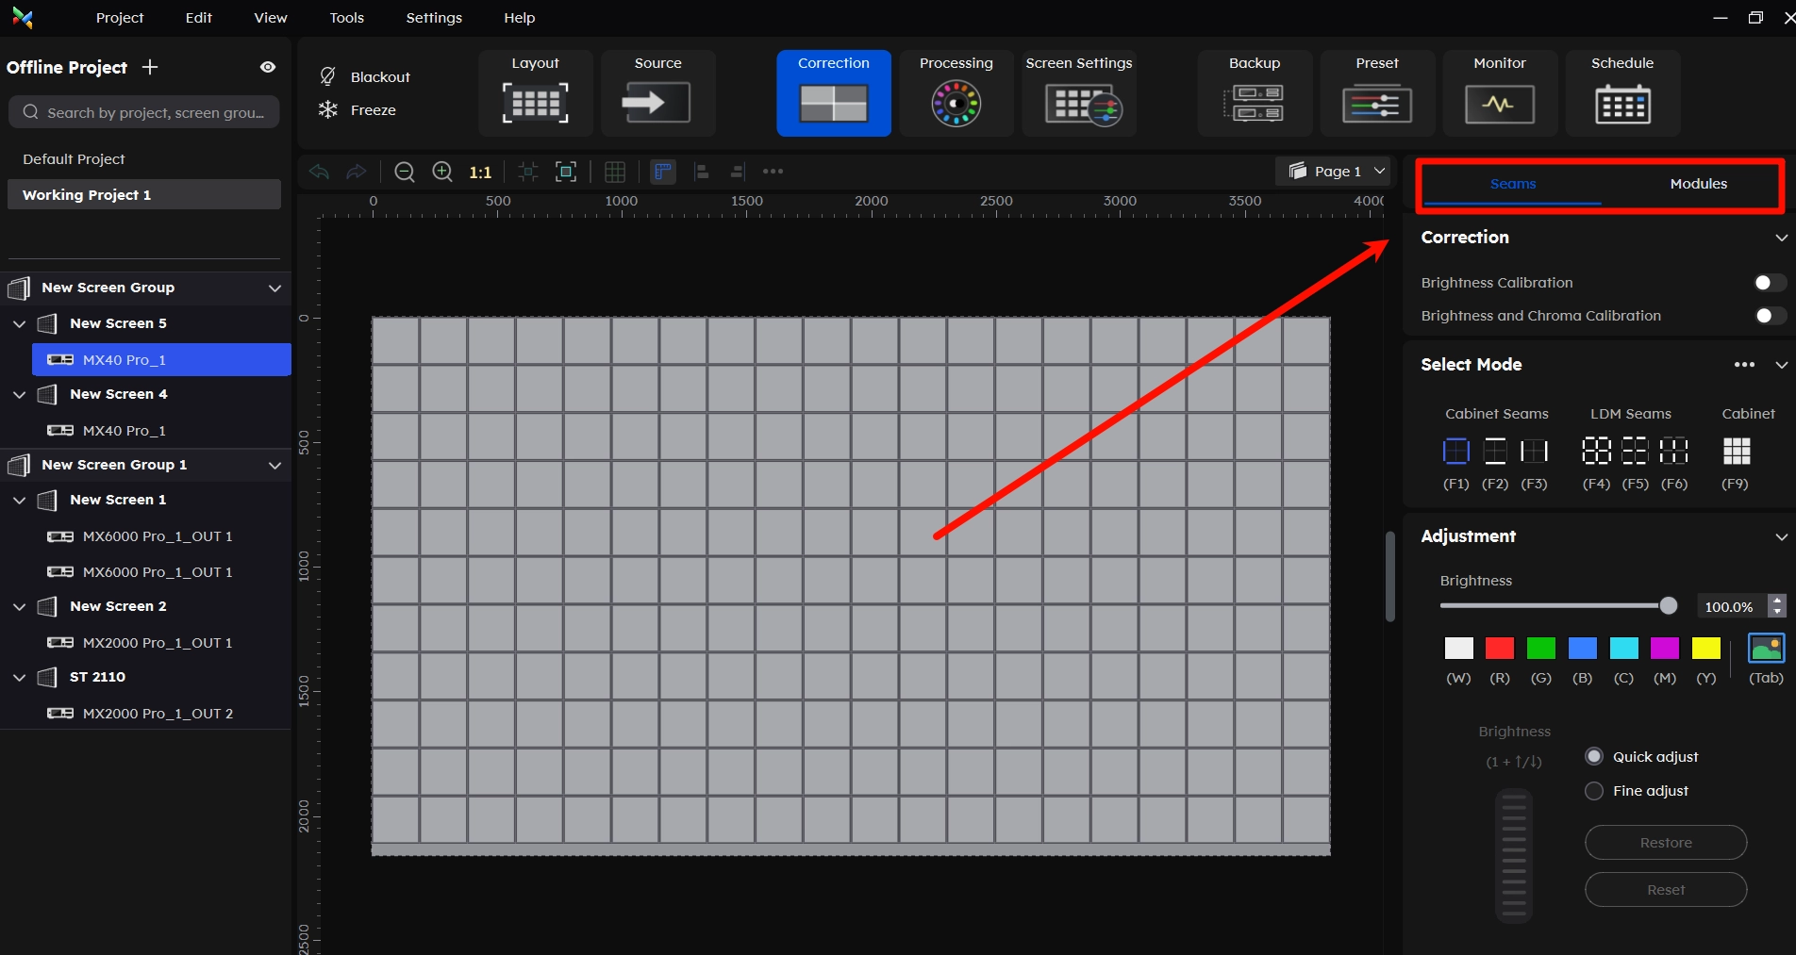Click the Restore button
This screenshot has height=955, width=1796.
[x=1665, y=843]
